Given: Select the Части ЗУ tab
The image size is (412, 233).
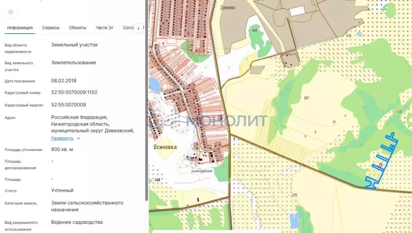Looking at the screenshot, I should [x=104, y=28].
